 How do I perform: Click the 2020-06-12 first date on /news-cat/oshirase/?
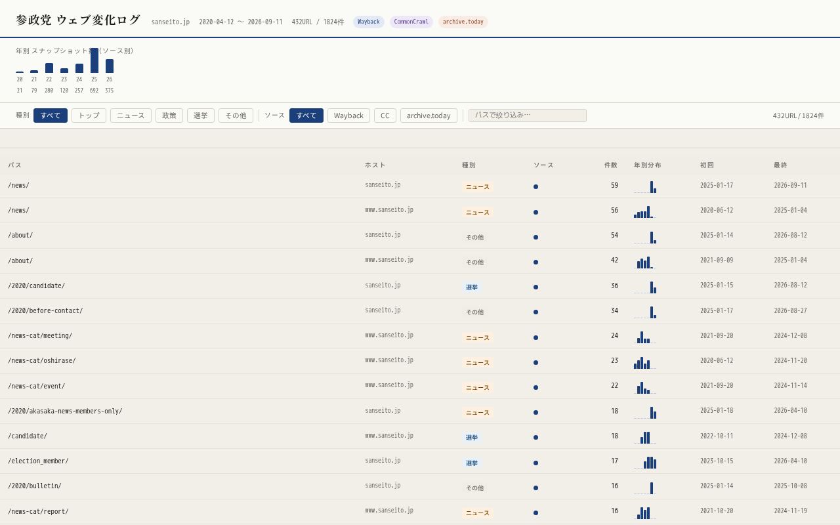(x=717, y=361)
